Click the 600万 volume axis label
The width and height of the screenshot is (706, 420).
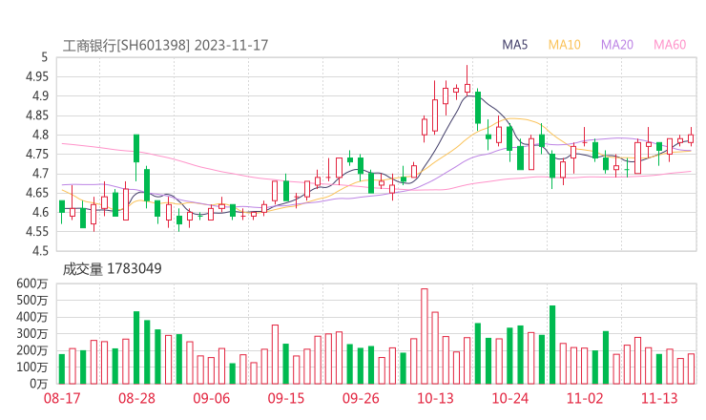pos(32,283)
